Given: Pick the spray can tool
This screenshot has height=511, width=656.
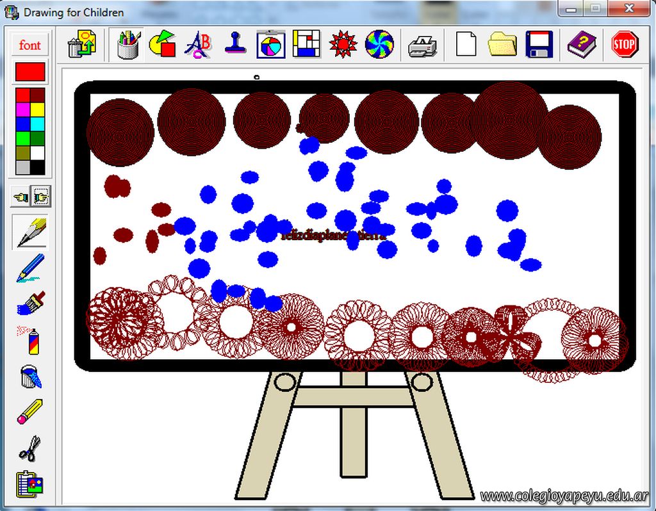Looking at the screenshot, I should point(30,339).
